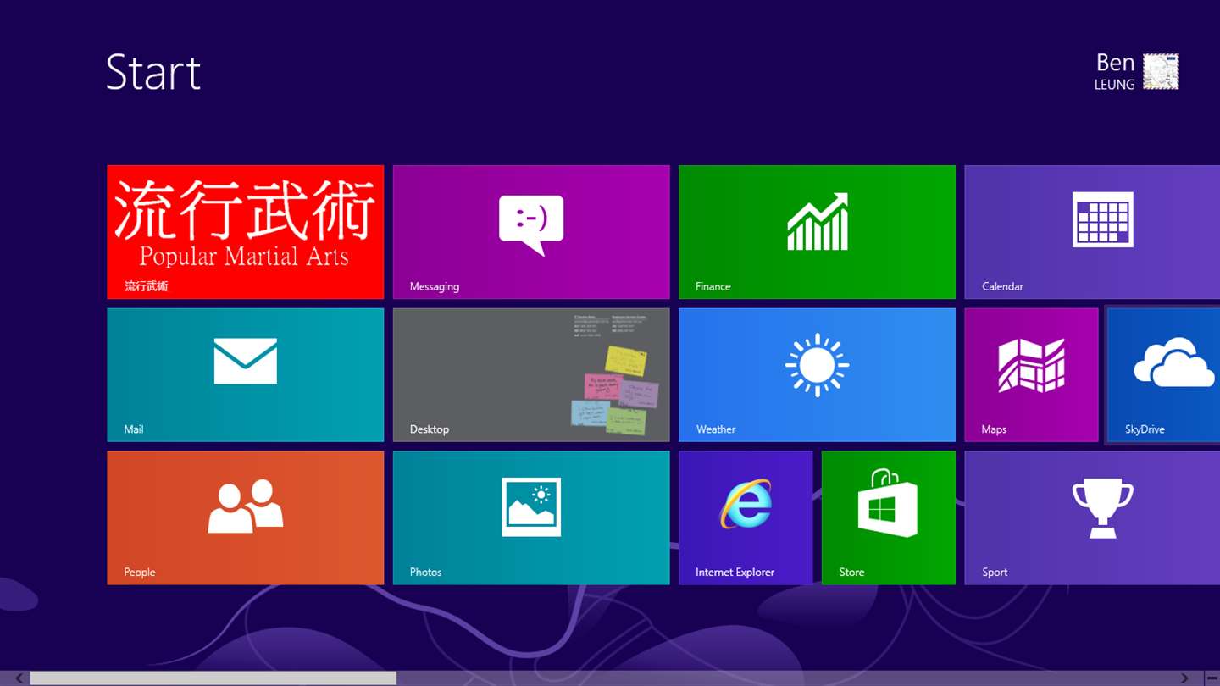1220x686 pixels.
Task: Open the Finance chart tile
Action: pyautogui.click(x=817, y=232)
